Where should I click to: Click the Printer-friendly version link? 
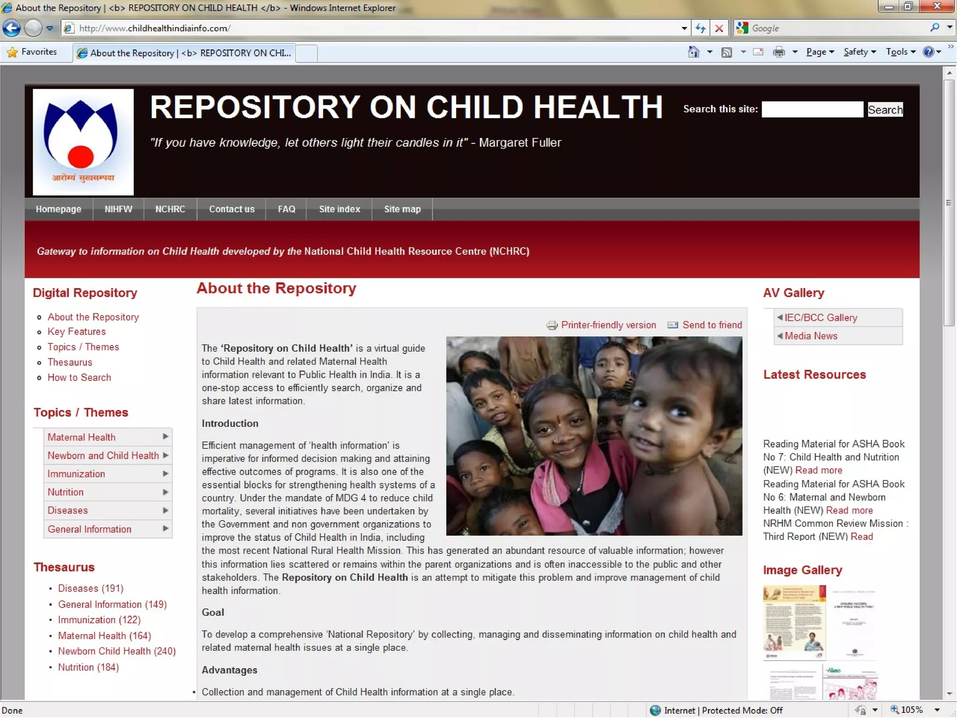(608, 325)
